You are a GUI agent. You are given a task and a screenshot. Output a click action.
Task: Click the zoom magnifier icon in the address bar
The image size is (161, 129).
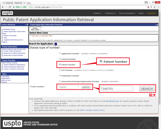(x=151, y=7)
